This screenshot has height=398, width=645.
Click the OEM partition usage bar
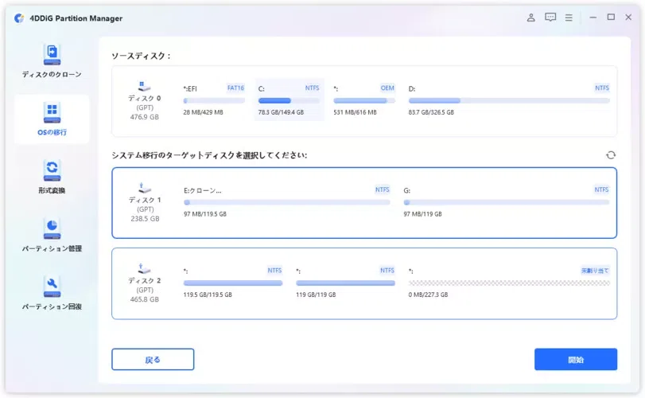pyautogui.click(x=364, y=100)
